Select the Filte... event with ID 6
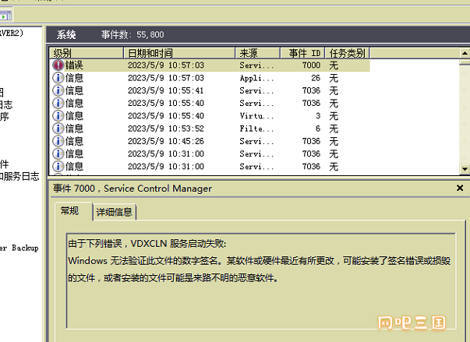The image size is (470, 342). 210,129
